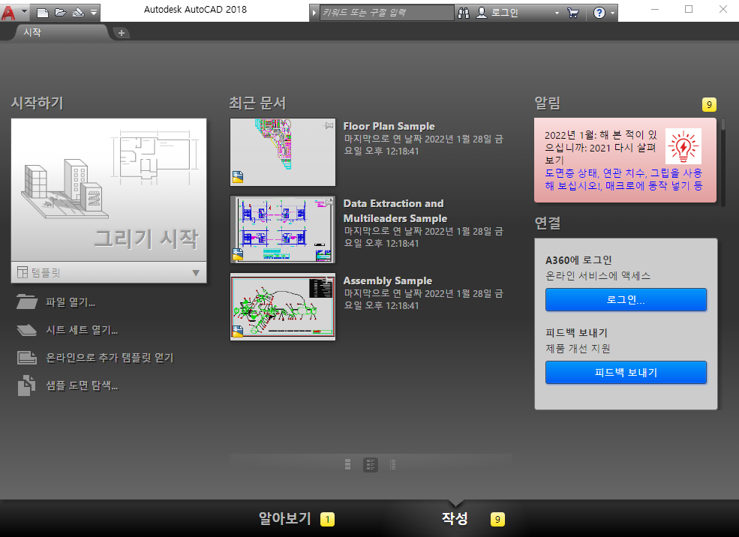739x537 pixels.
Task: Pin the Assembly Sample document
Action: (x=329, y=280)
